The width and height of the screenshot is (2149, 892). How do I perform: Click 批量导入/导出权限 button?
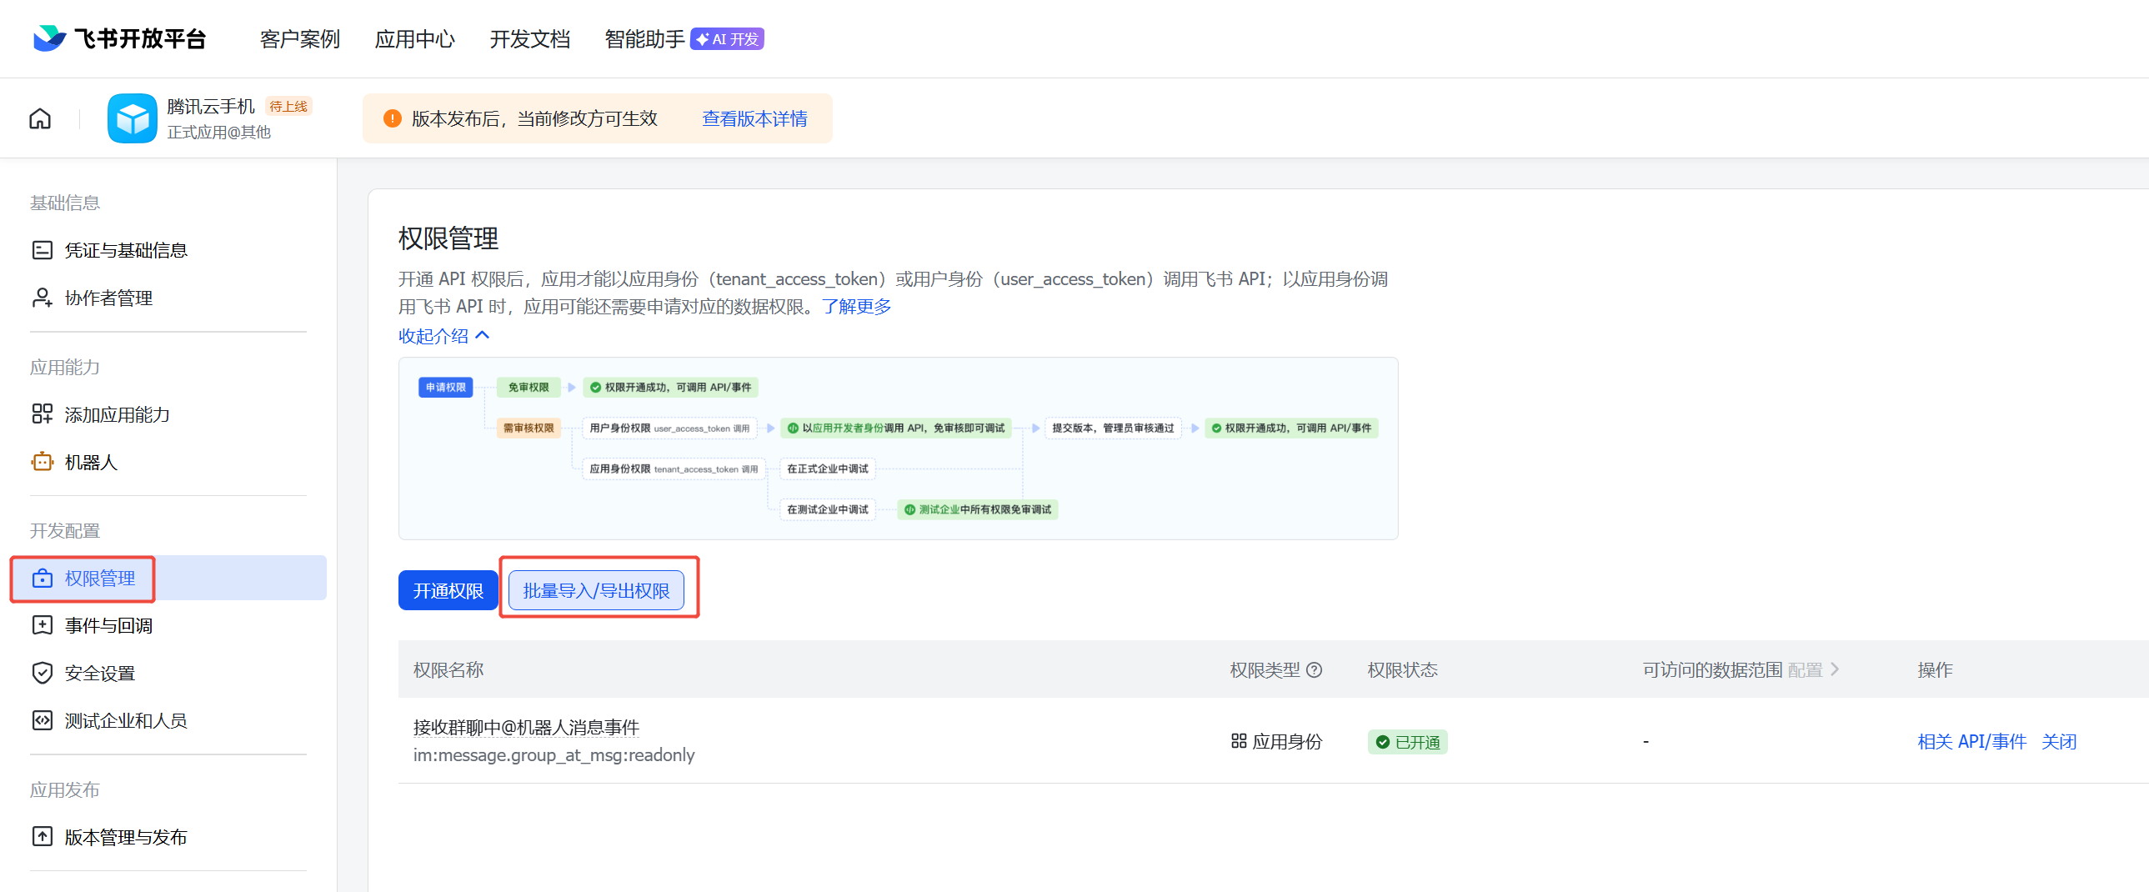click(x=596, y=591)
